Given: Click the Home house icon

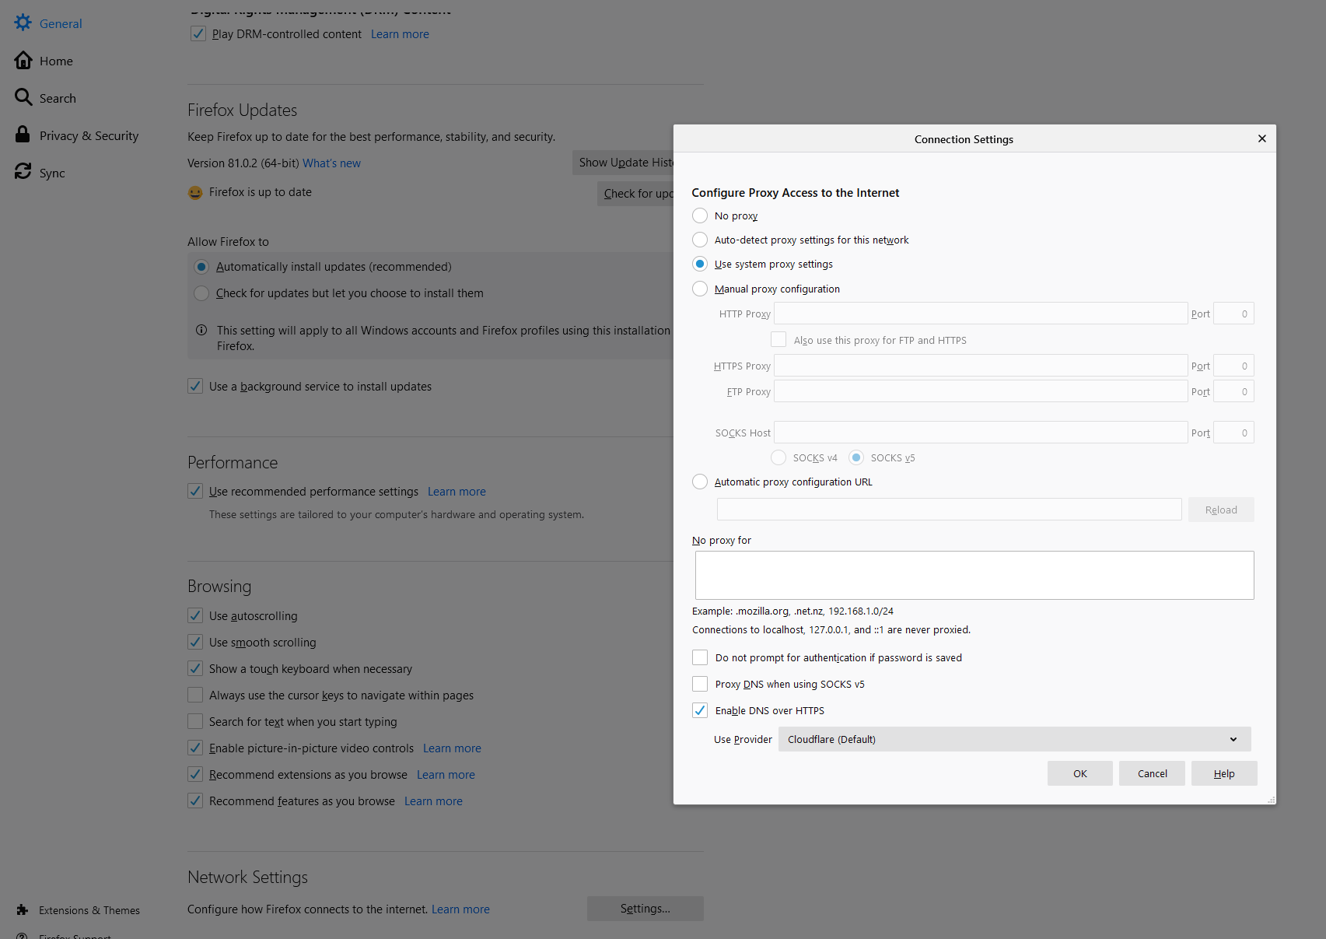Looking at the screenshot, I should tap(23, 61).
